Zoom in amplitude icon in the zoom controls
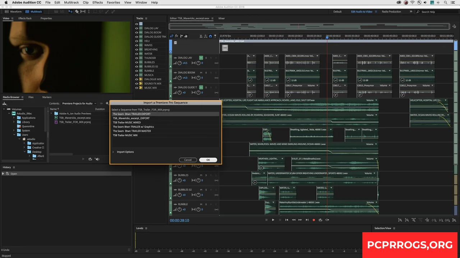Screen dimensions: 460x258 [x=400, y=220]
